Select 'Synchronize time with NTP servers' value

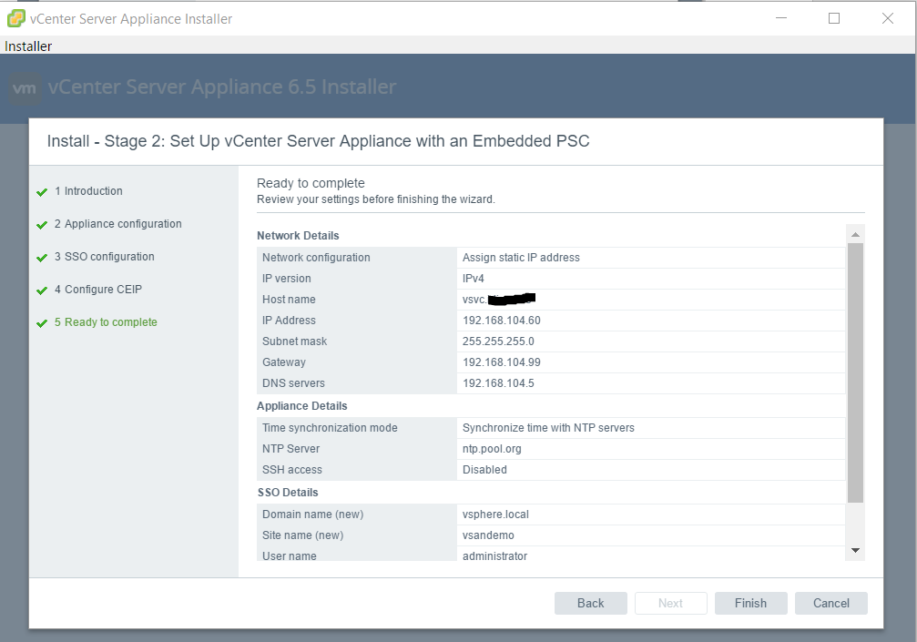[548, 428]
